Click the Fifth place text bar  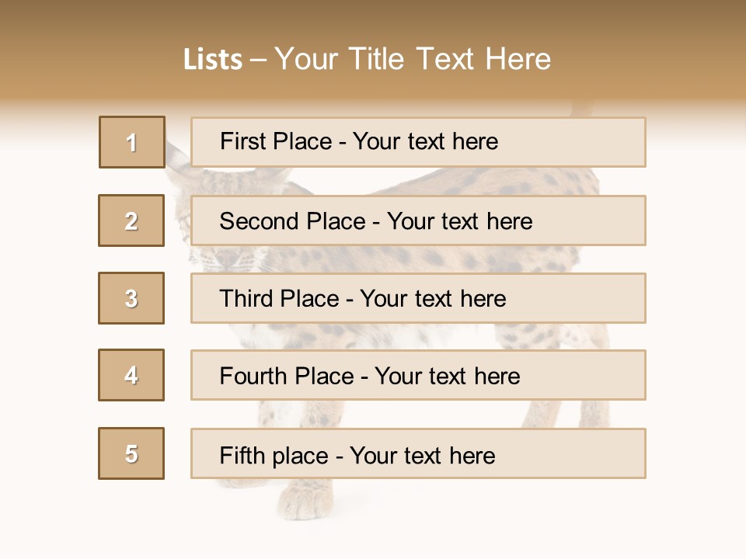(418, 453)
